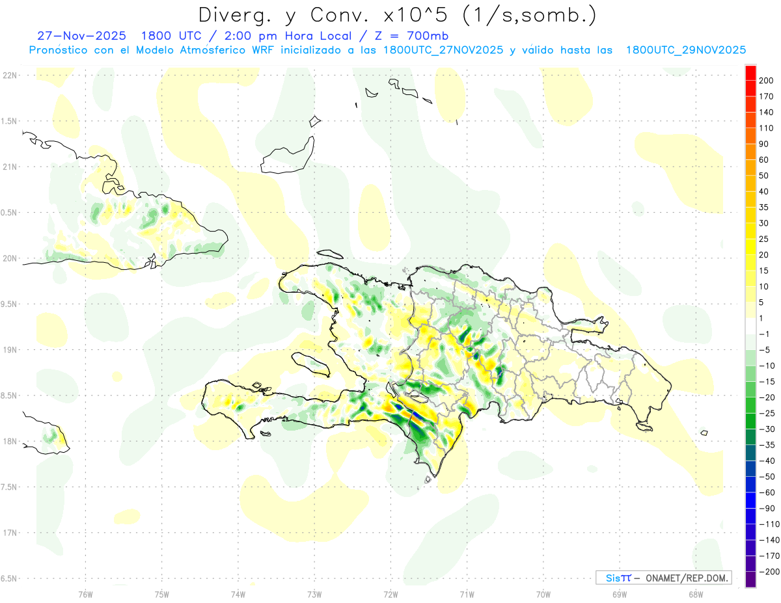This screenshot has height=603, width=781.
Task: Click the '70W' longitude label
Action: 543,594
